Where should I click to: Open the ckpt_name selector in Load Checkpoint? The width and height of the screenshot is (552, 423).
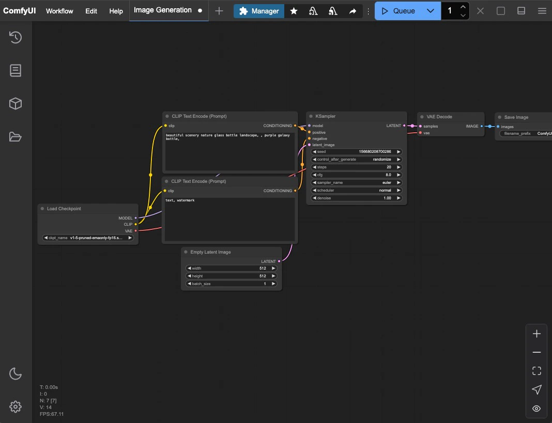87,238
